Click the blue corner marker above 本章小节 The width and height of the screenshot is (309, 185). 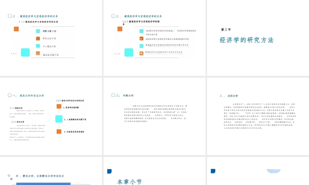coord(109,171)
